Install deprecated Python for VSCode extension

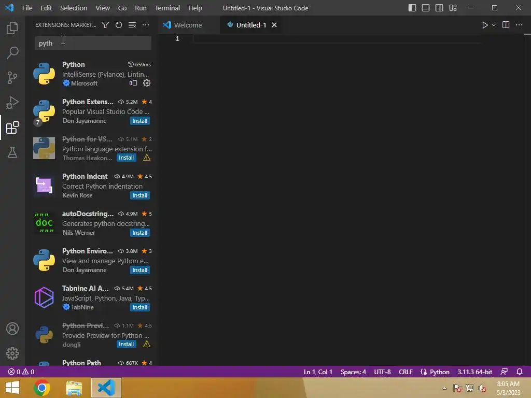click(x=127, y=158)
